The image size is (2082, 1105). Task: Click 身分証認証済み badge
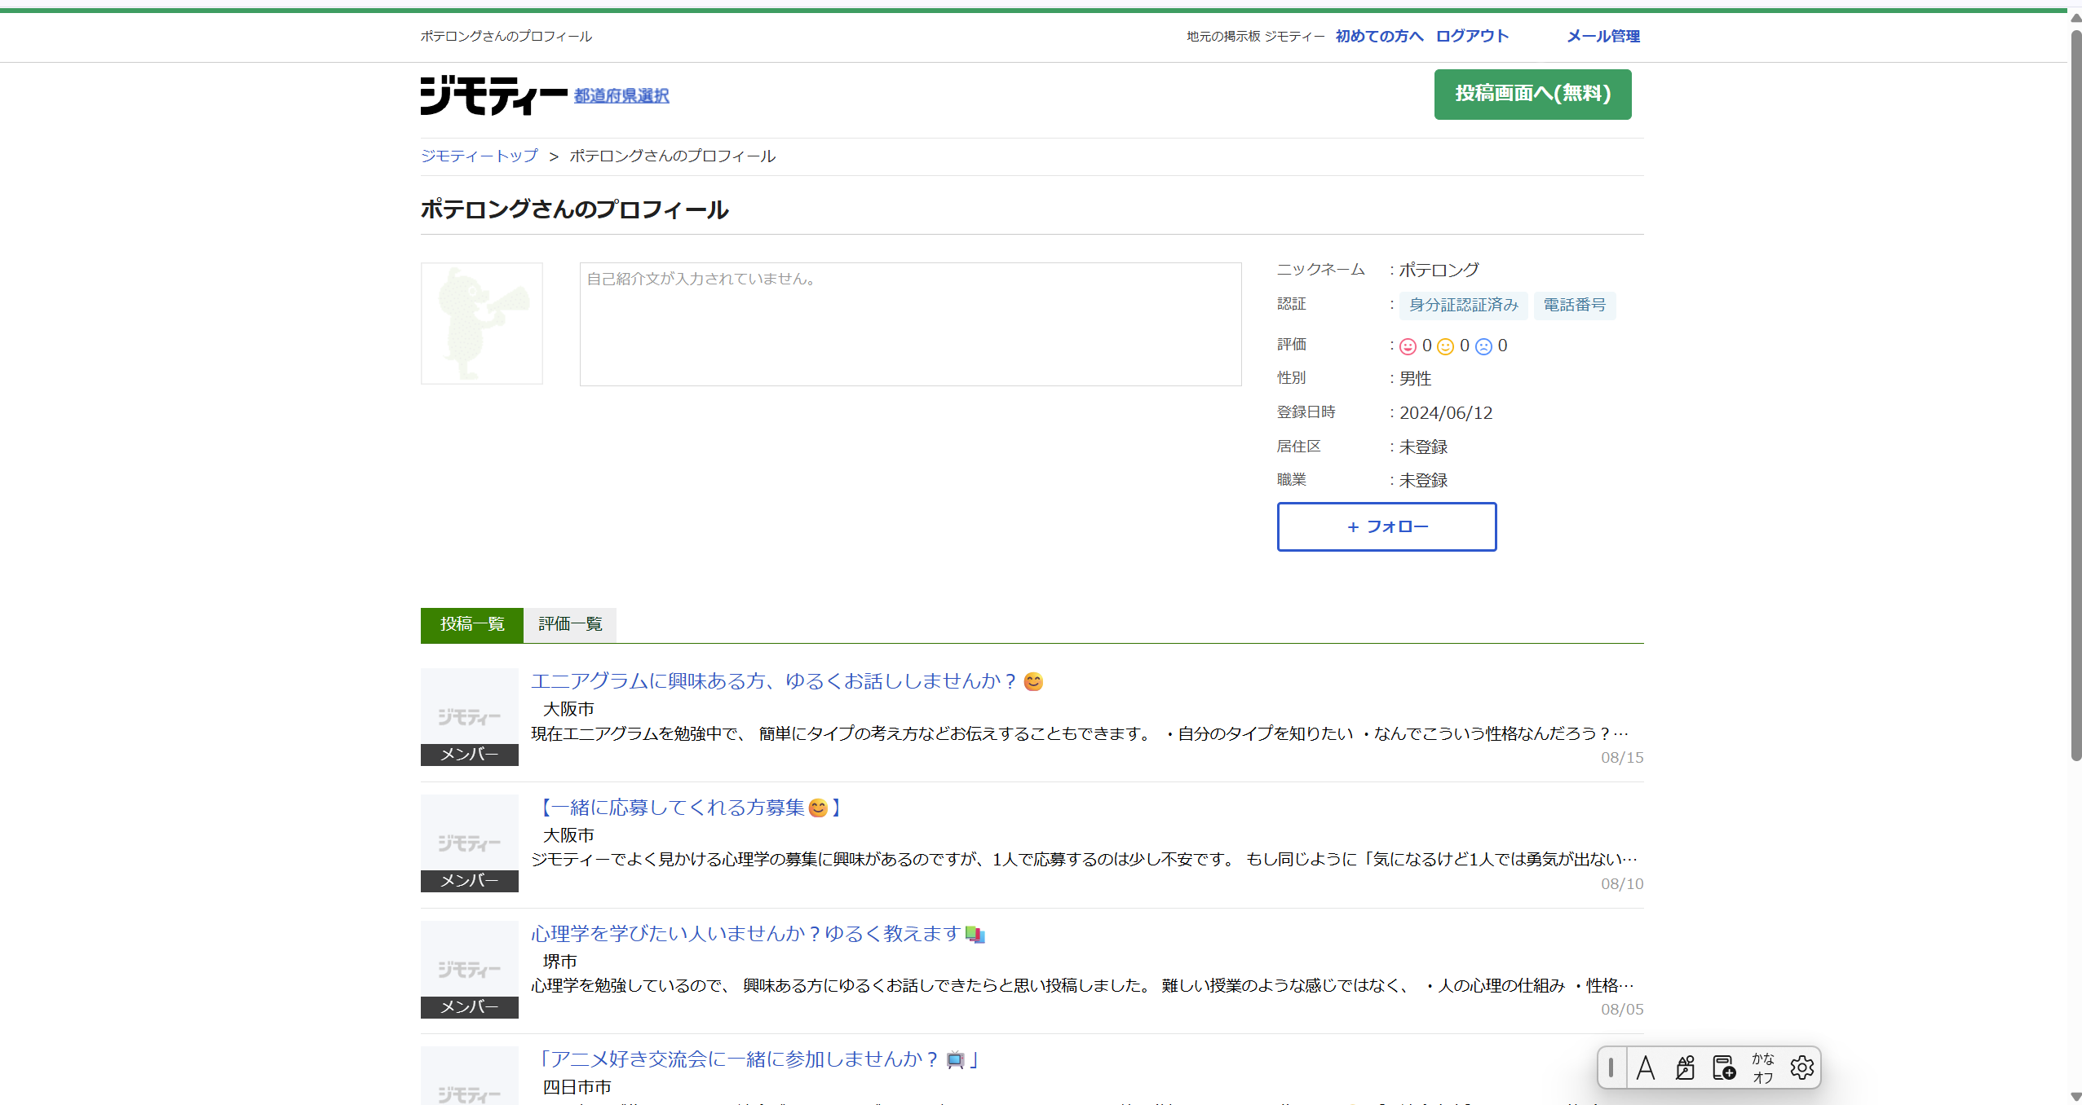click(1464, 305)
